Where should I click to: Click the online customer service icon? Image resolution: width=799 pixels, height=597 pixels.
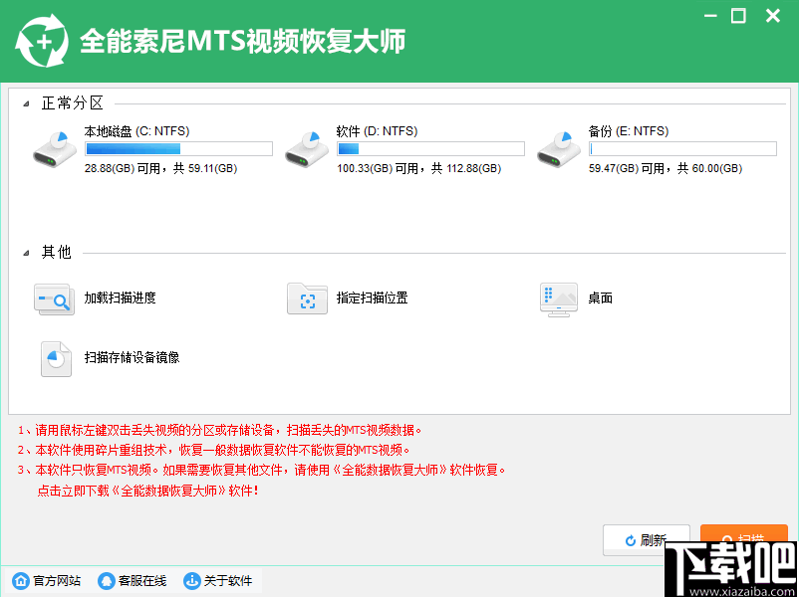pyautogui.click(x=107, y=580)
